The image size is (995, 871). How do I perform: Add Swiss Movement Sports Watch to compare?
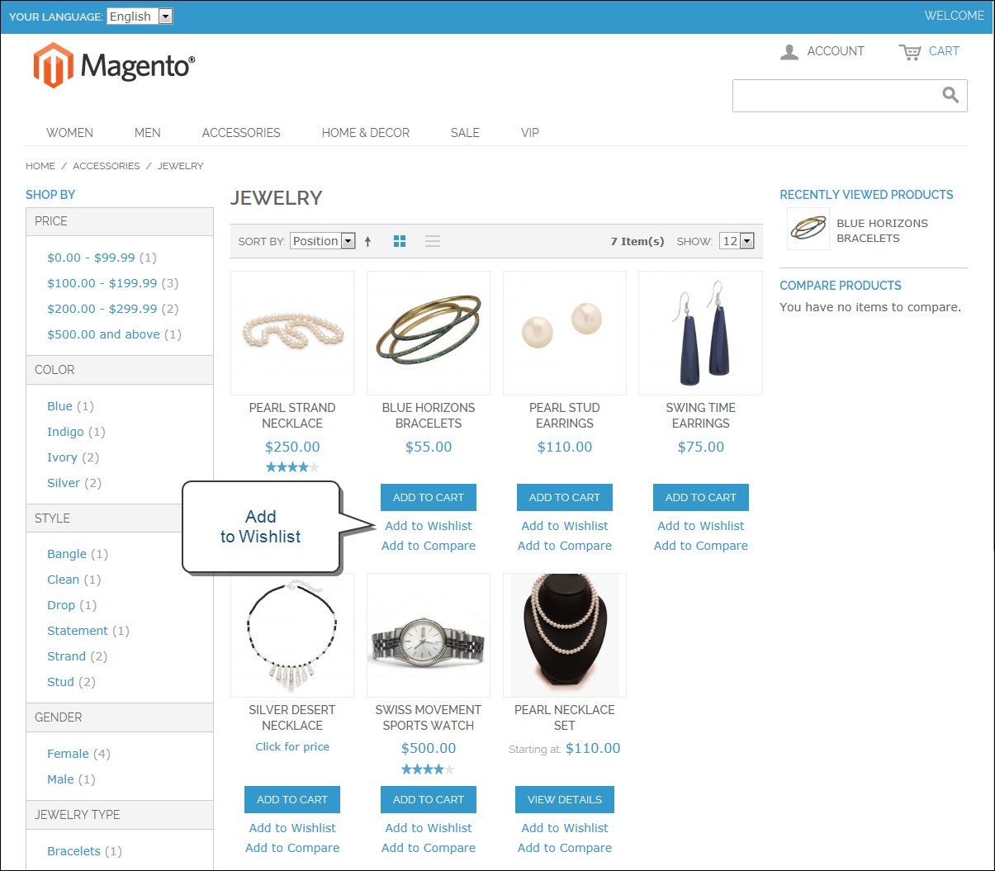[429, 848]
